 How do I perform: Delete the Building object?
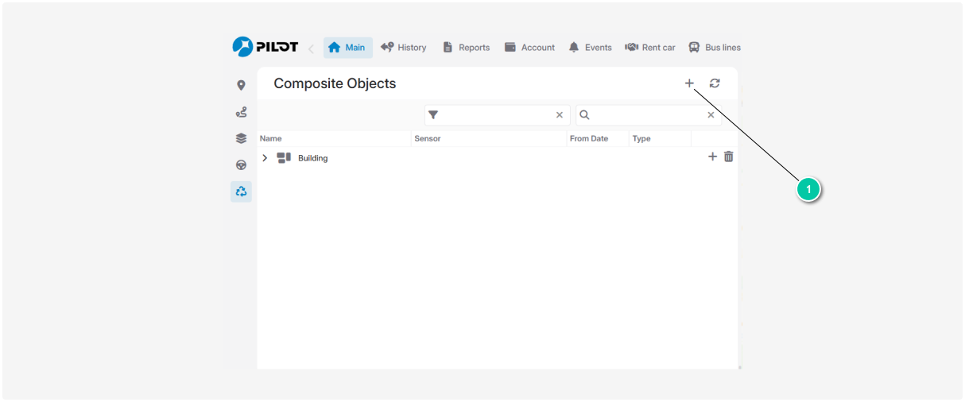[729, 157]
